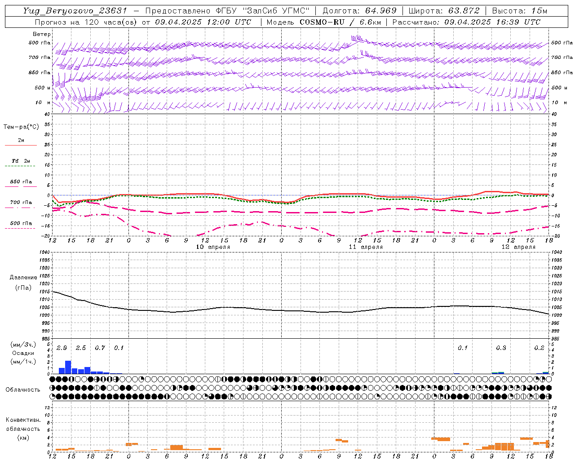Image resolution: width=575 pixels, height=460 pixels.
Task: Click the Тем-ра(°C) legend title
Action: [21, 127]
